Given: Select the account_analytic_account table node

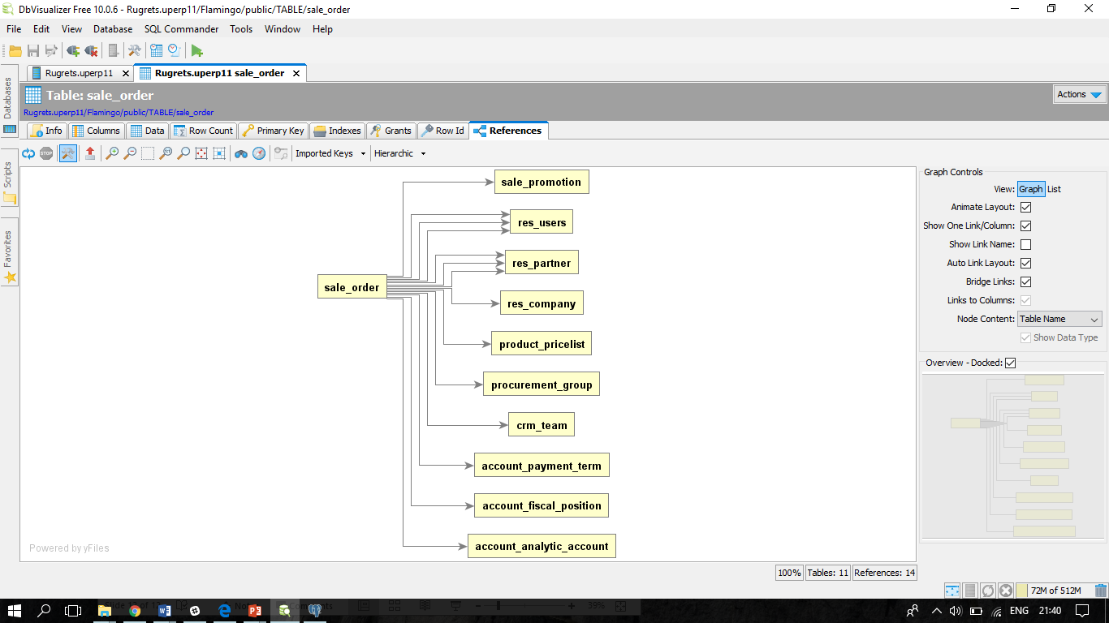Looking at the screenshot, I should click(x=542, y=546).
